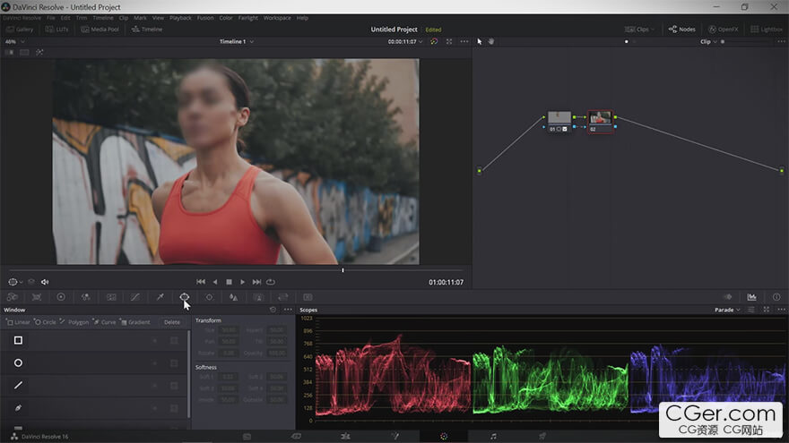The height and width of the screenshot is (443, 789).
Task: Add a Gradient window
Action: pyautogui.click(x=134, y=322)
